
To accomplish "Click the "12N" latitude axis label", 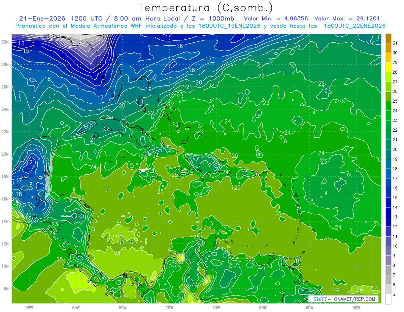I will click(x=5, y=244).
